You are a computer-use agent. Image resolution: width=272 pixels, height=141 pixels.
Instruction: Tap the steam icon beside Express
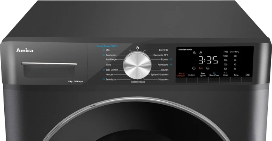click(171, 59)
